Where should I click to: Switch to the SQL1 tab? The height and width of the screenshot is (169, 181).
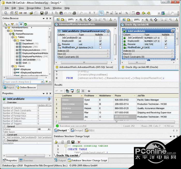click(90, 130)
